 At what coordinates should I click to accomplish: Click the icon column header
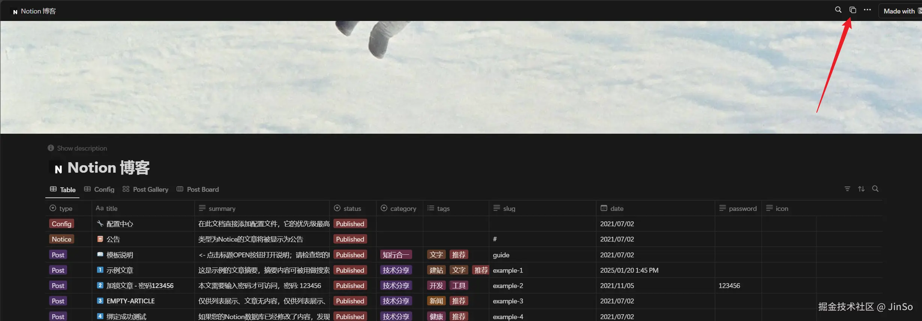tap(789, 208)
